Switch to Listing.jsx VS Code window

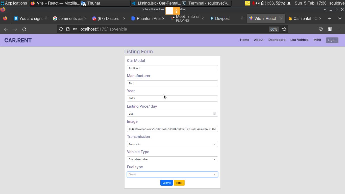[156, 3]
